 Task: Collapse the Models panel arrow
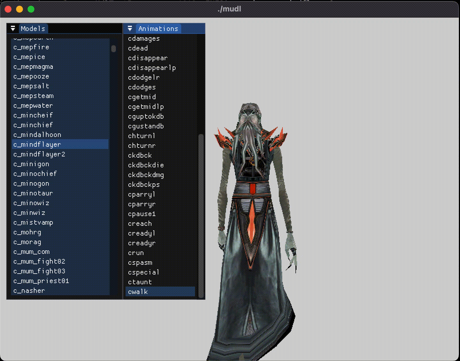[x=13, y=29]
